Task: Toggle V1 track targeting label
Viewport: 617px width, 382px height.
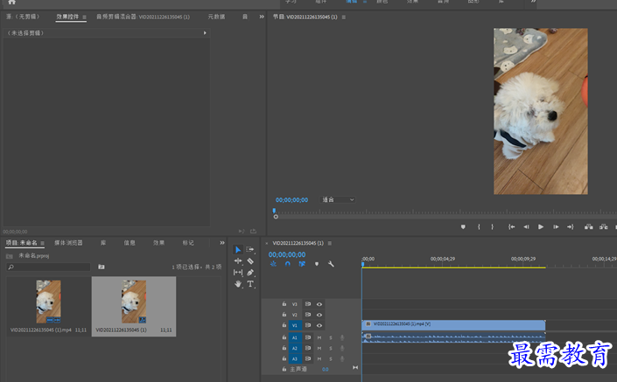Action: pyautogui.click(x=295, y=325)
